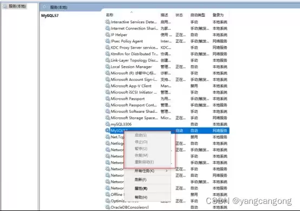300x211 pixels.
Task: Select 帮助(H) in the context menu
Action: [141, 197]
